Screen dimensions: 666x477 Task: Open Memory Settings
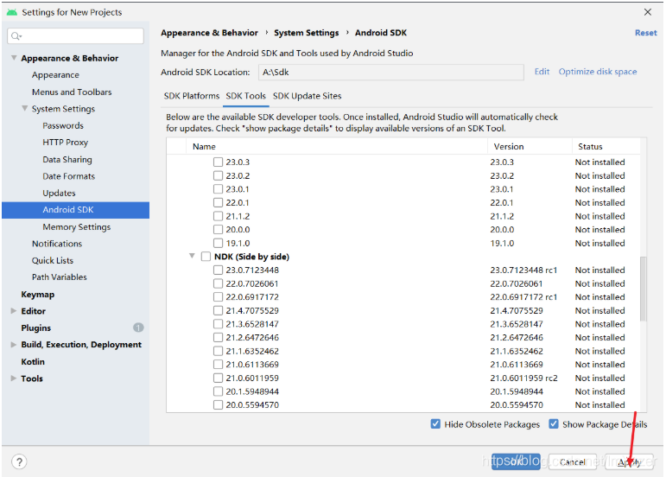(x=77, y=226)
